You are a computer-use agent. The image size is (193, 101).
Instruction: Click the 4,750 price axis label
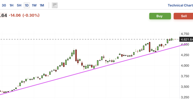(x=185, y=34)
